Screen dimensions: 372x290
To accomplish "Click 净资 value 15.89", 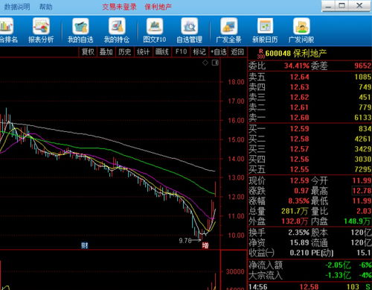I will pyautogui.click(x=300, y=242).
